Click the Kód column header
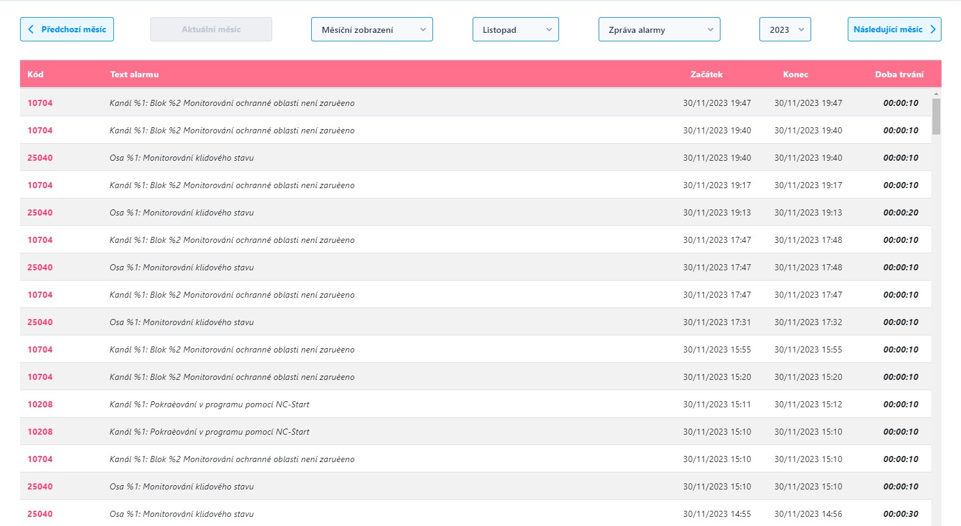 (35, 74)
